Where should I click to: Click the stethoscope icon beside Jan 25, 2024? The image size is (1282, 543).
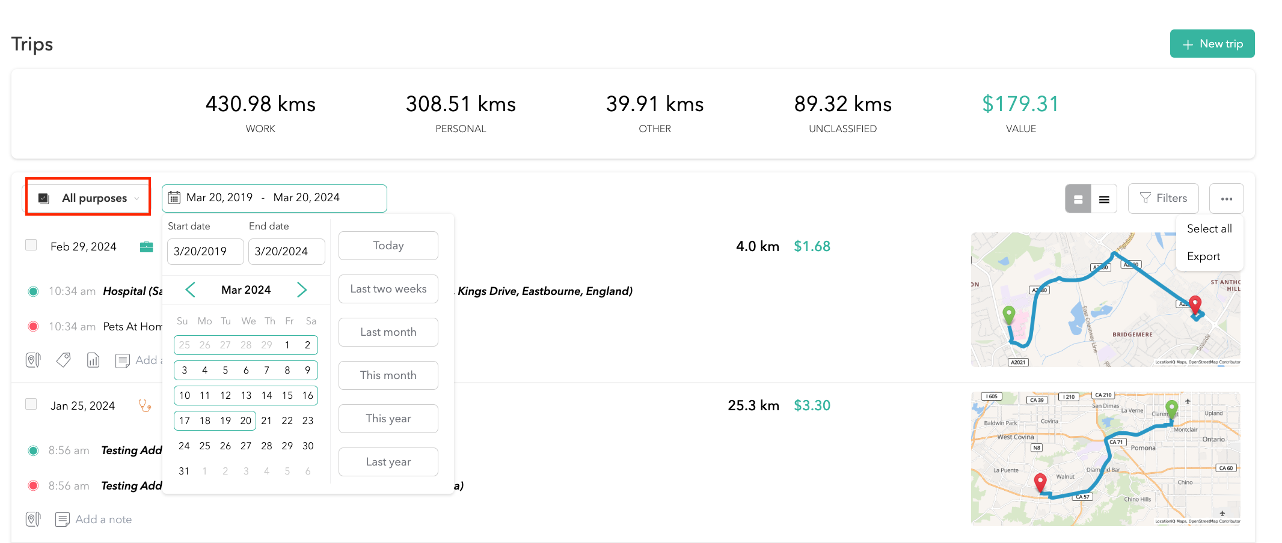pyautogui.click(x=144, y=405)
